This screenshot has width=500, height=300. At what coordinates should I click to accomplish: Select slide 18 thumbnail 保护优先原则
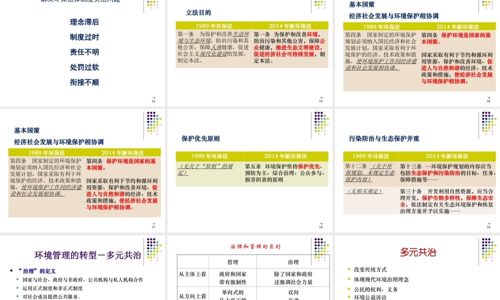pos(249,170)
